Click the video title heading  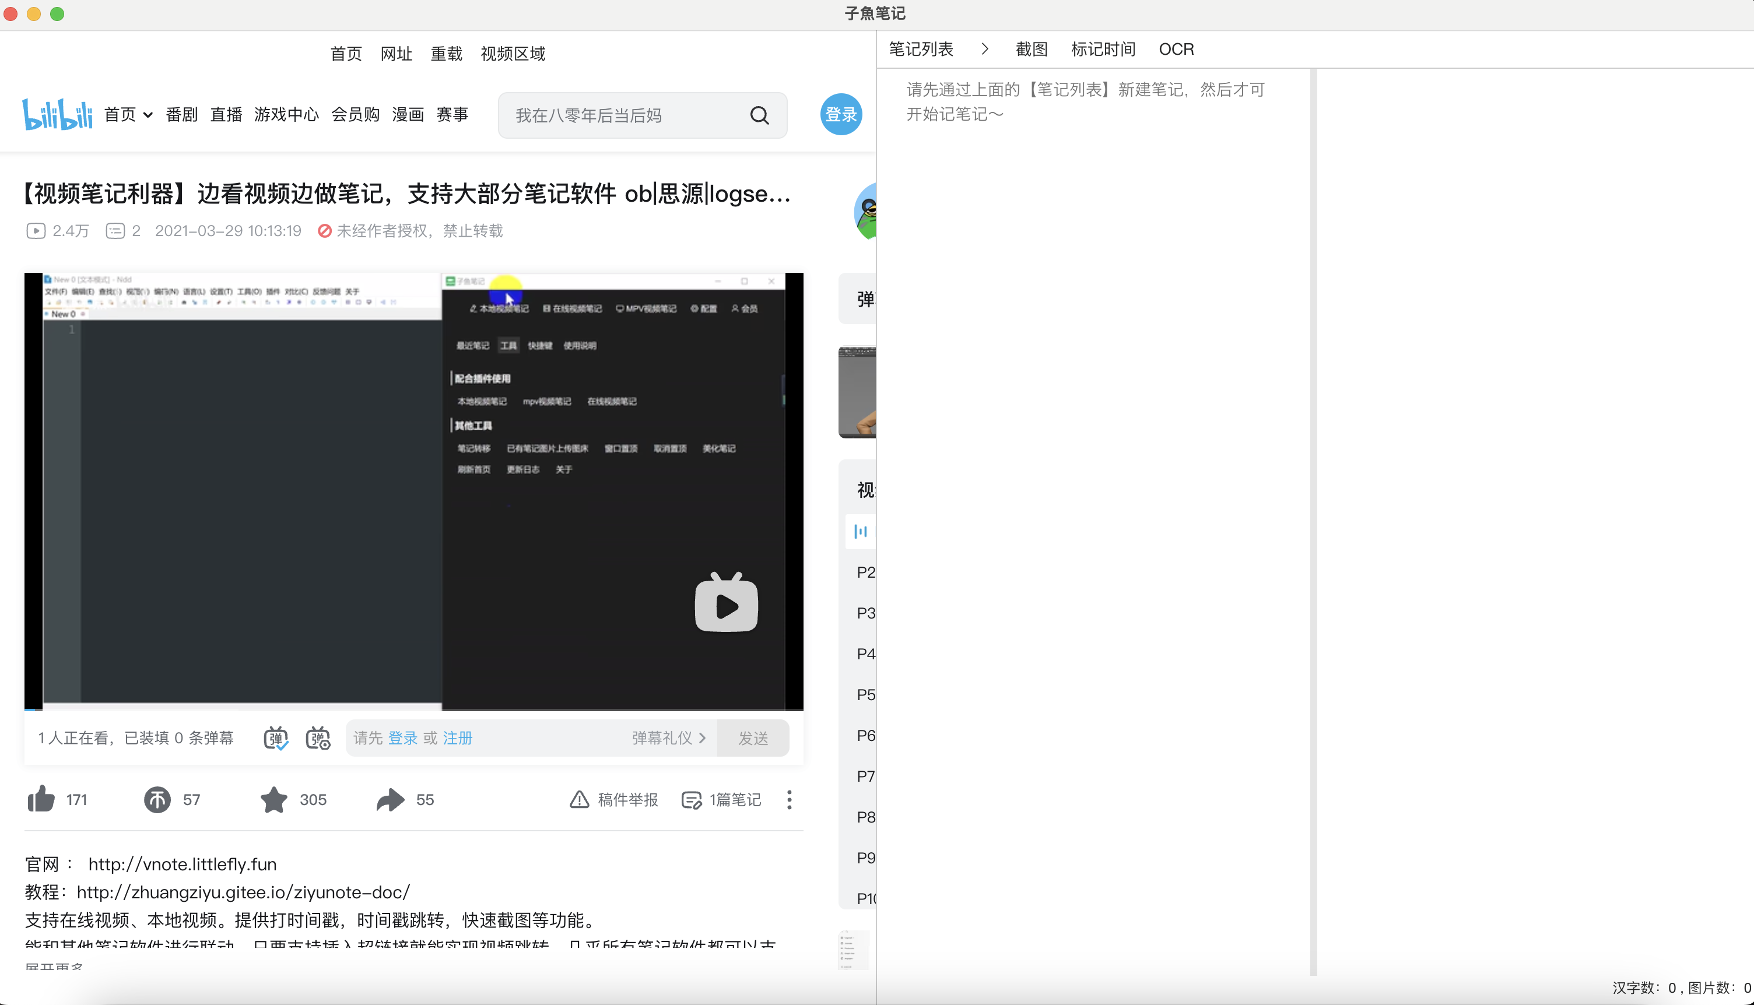click(406, 194)
